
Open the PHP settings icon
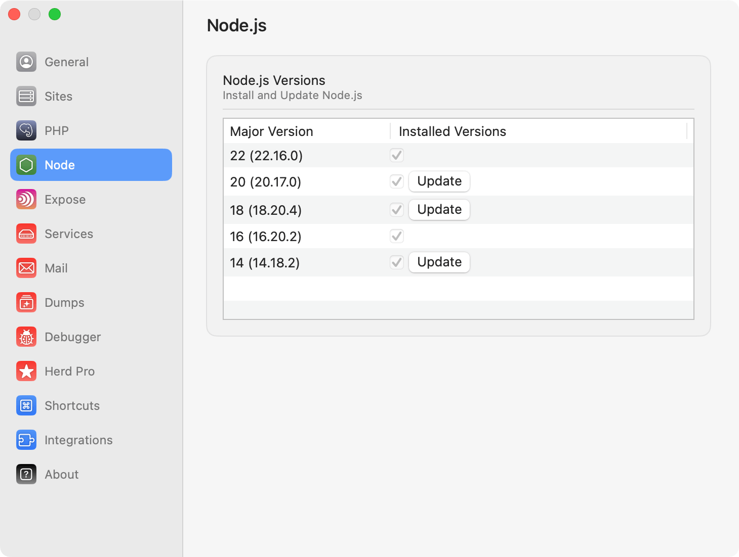[26, 130]
